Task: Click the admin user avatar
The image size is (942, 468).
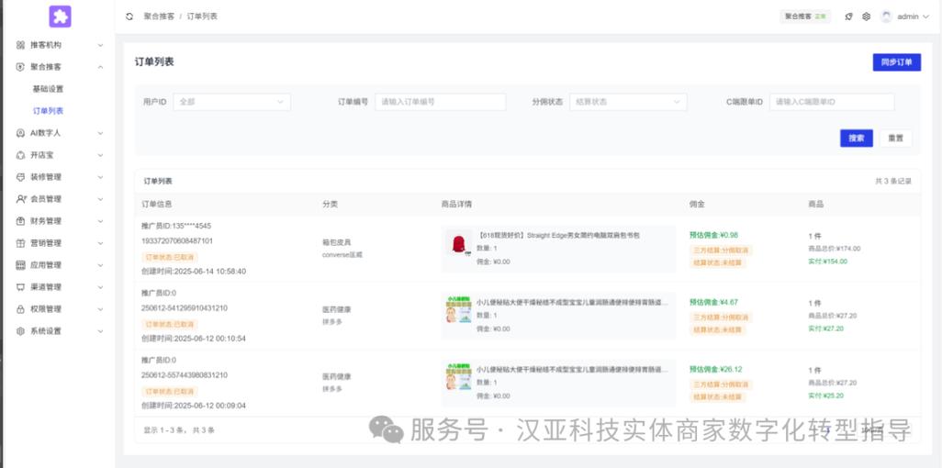Action: (x=886, y=17)
